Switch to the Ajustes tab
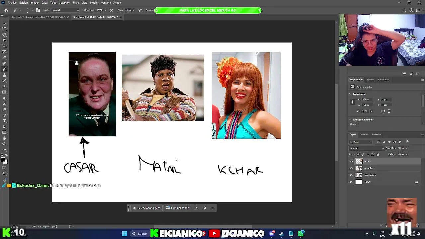This screenshot has height=239, width=425. click(x=370, y=80)
